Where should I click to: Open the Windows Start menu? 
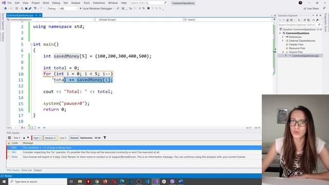pos(4,181)
